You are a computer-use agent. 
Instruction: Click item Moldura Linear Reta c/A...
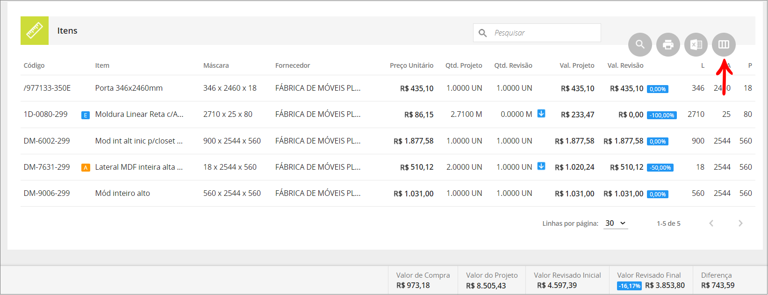(139, 114)
